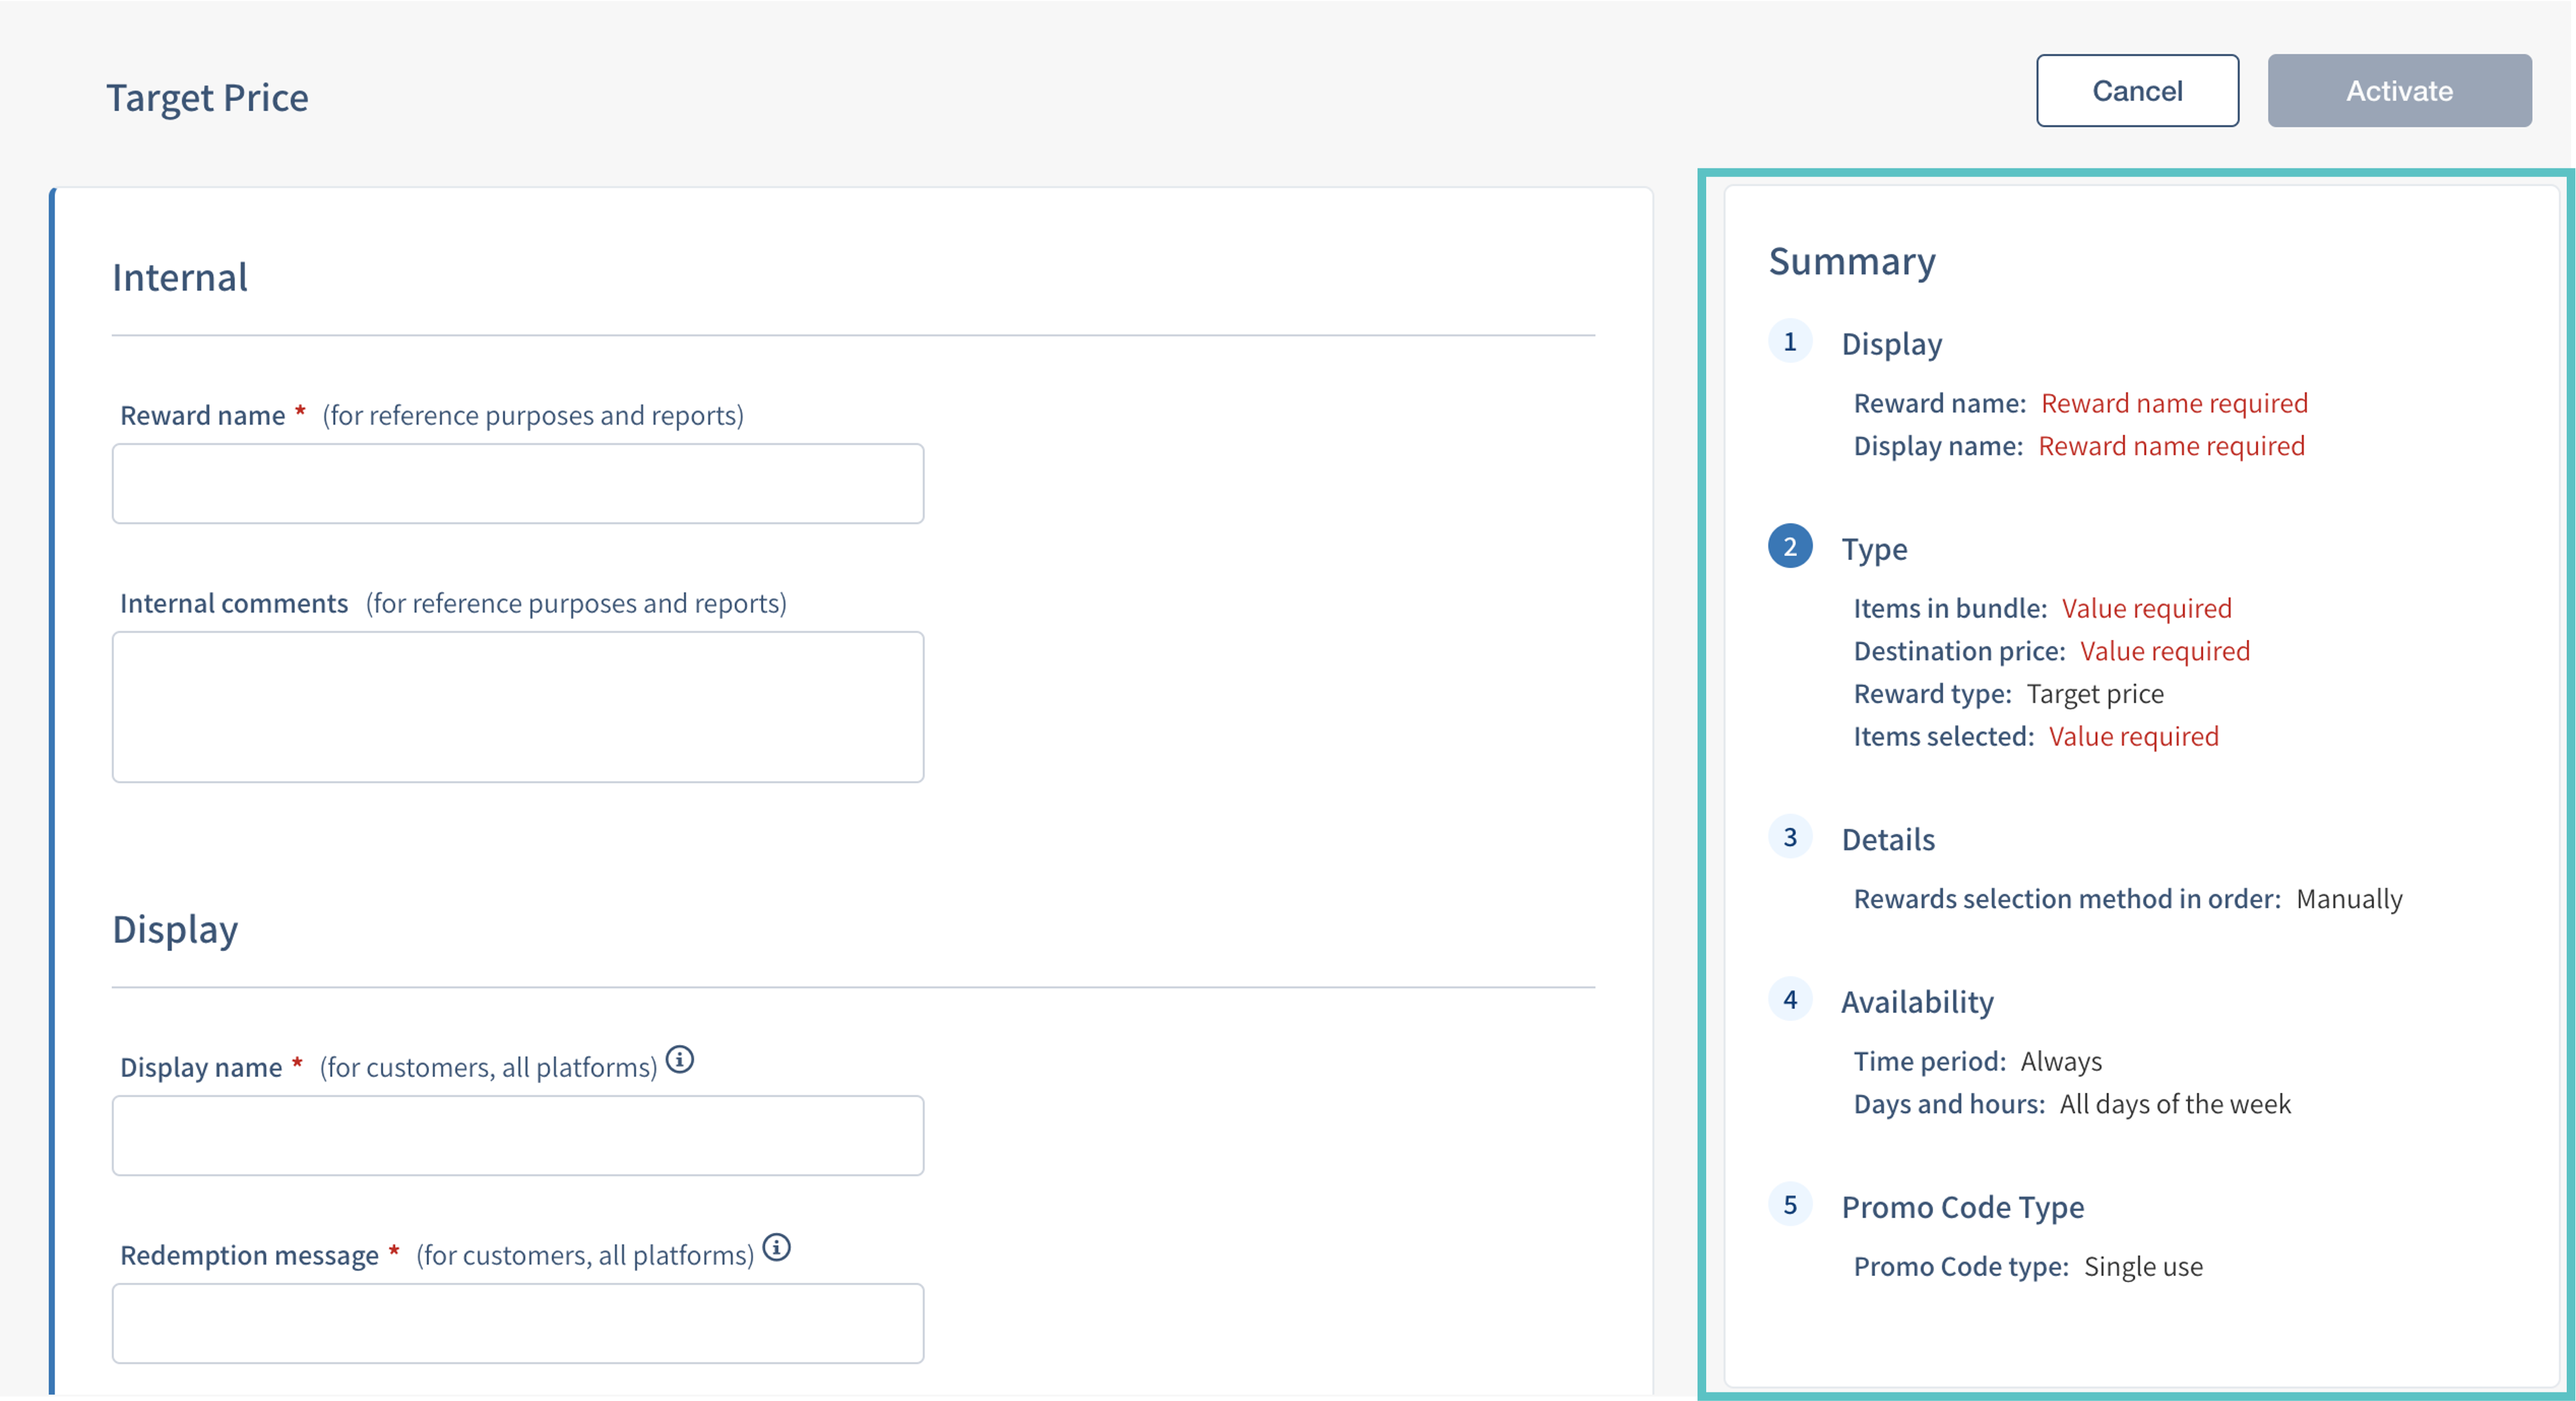Focus the Reward name text field
Screen dimensions: 2576x1401
(518, 484)
